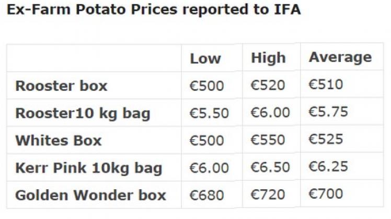This screenshot has width=391, height=219.
Task: Select the Whites Box average €525
Action: coord(326,139)
